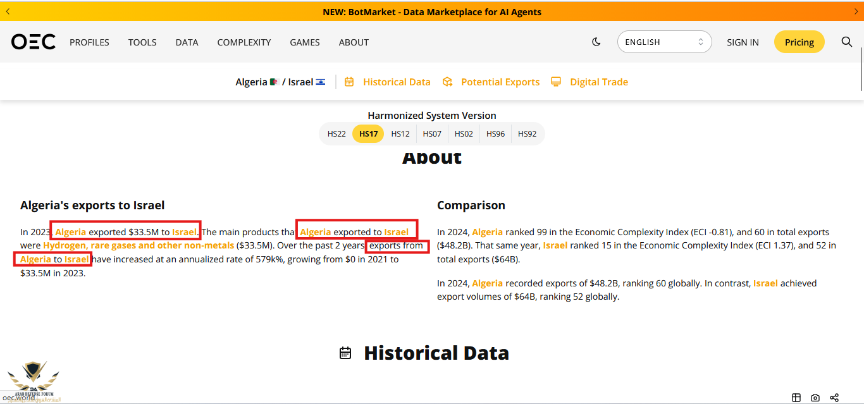The width and height of the screenshot is (864, 404).
Task: Toggle dark mode moon icon
Action: pyautogui.click(x=596, y=42)
